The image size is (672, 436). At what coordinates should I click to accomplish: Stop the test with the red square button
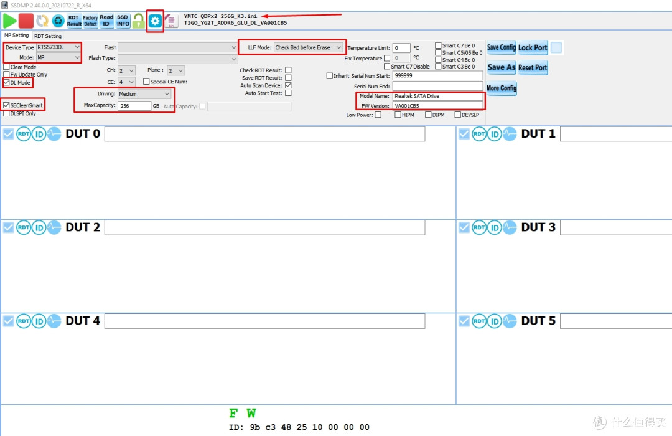tap(26, 21)
